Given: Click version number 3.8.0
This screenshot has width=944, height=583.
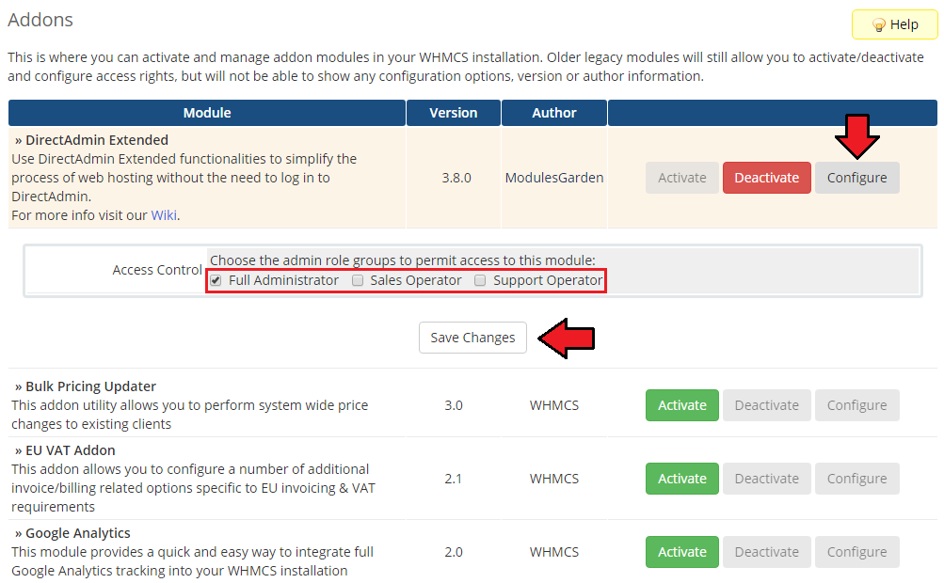Looking at the screenshot, I should tap(456, 178).
